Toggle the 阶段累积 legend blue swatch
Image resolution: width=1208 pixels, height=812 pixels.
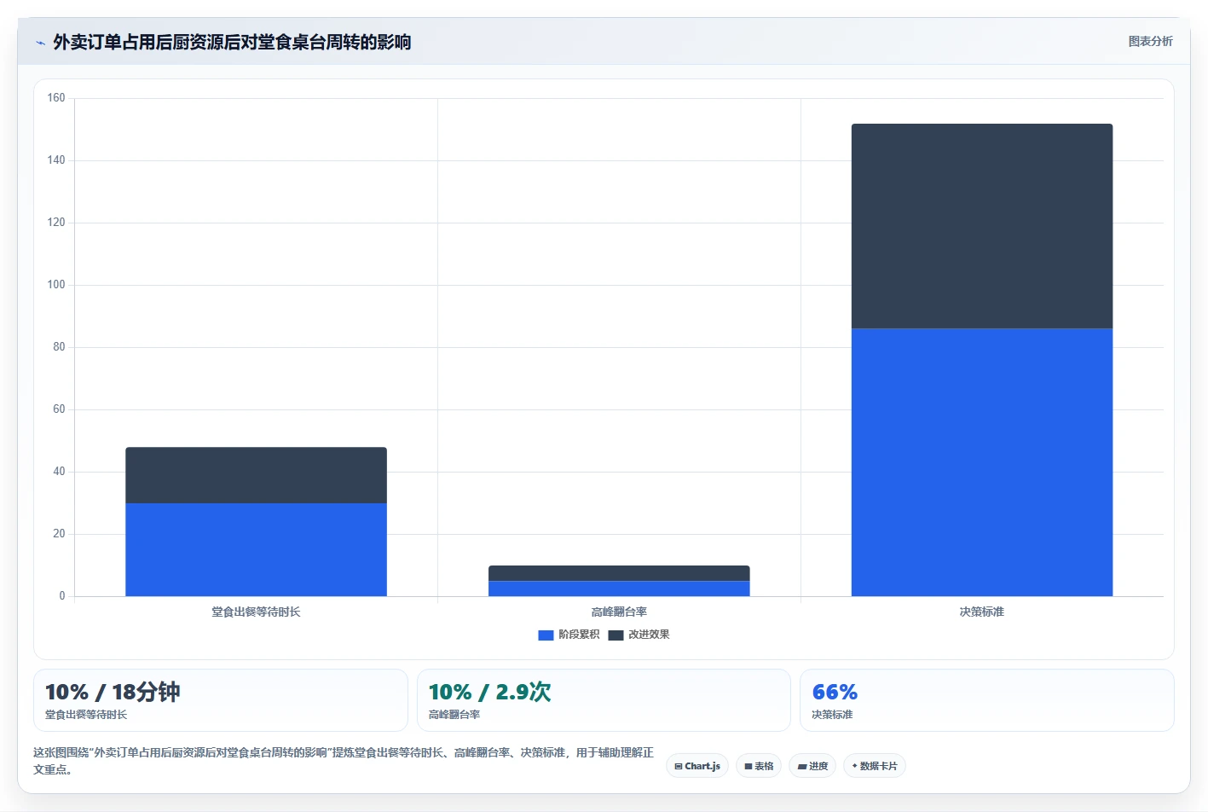tap(546, 635)
